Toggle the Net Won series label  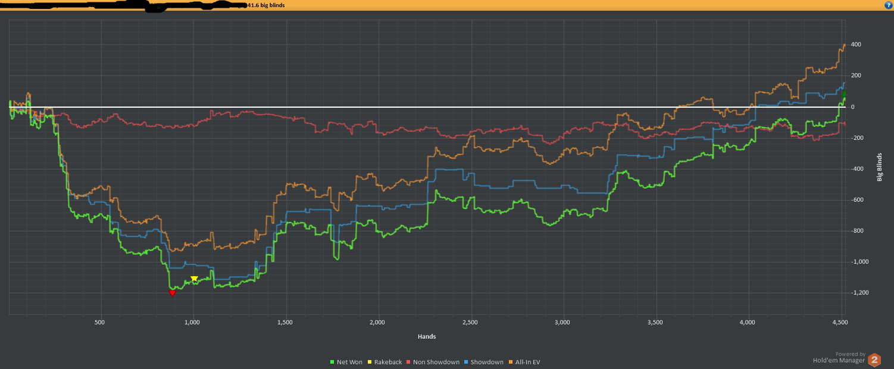(349, 362)
